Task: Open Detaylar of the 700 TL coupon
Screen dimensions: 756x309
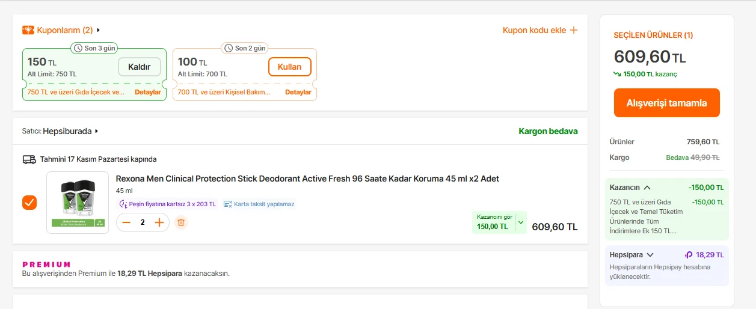Action: [298, 93]
